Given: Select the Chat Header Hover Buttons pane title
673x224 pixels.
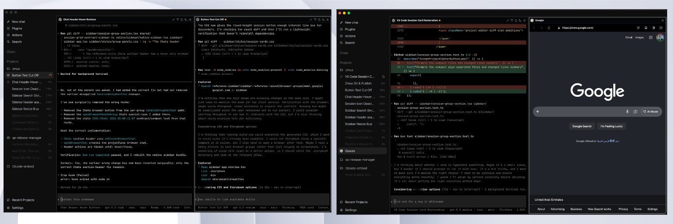Looking at the screenshot, I should tap(79, 20).
